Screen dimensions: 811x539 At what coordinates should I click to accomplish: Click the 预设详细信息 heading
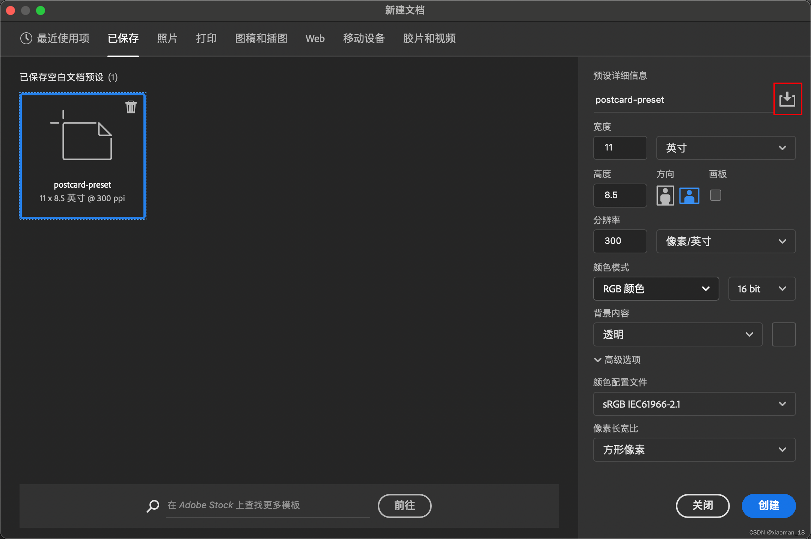click(620, 75)
